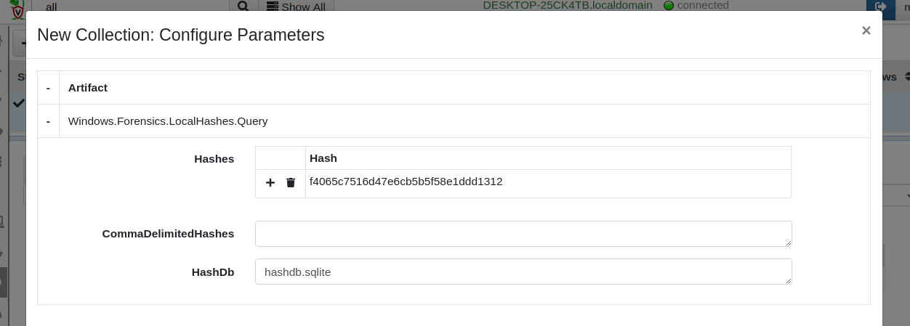Click the Windows.Forensics.LocalHashes.Query artifact name
This screenshot has height=326, width=910.
(168, 121)
